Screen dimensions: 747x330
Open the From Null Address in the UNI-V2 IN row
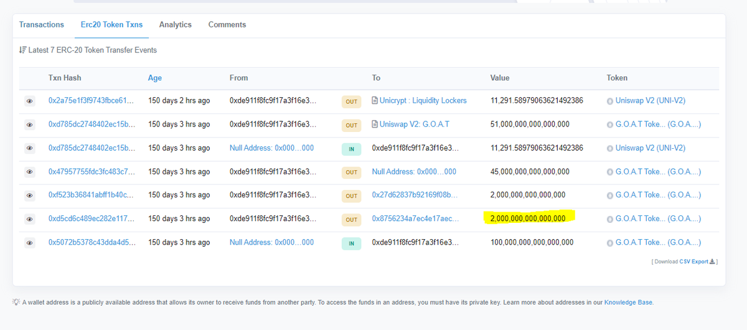coord(271,148)
